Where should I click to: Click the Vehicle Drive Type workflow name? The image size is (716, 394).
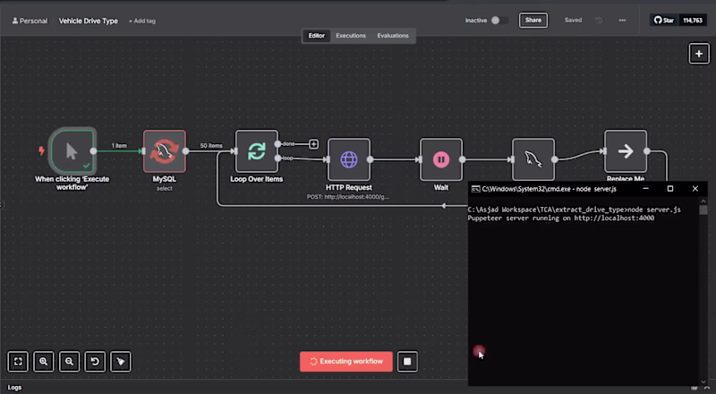(88, 21)
